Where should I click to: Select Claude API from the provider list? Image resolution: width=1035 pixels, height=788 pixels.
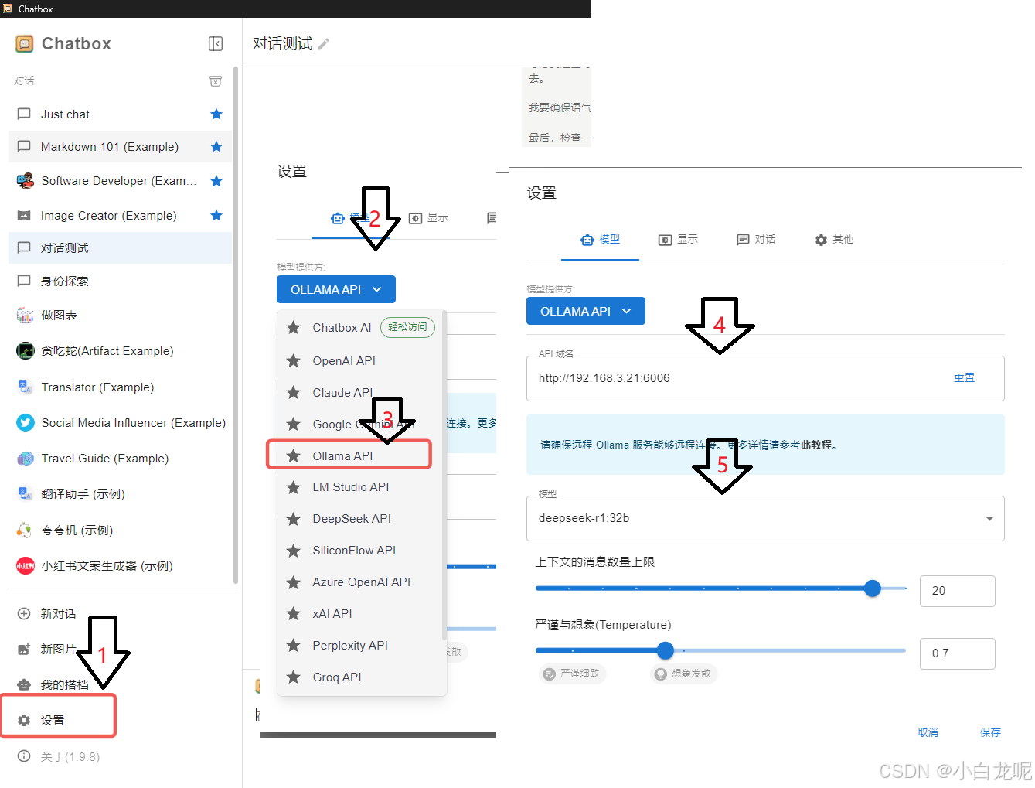341,392
